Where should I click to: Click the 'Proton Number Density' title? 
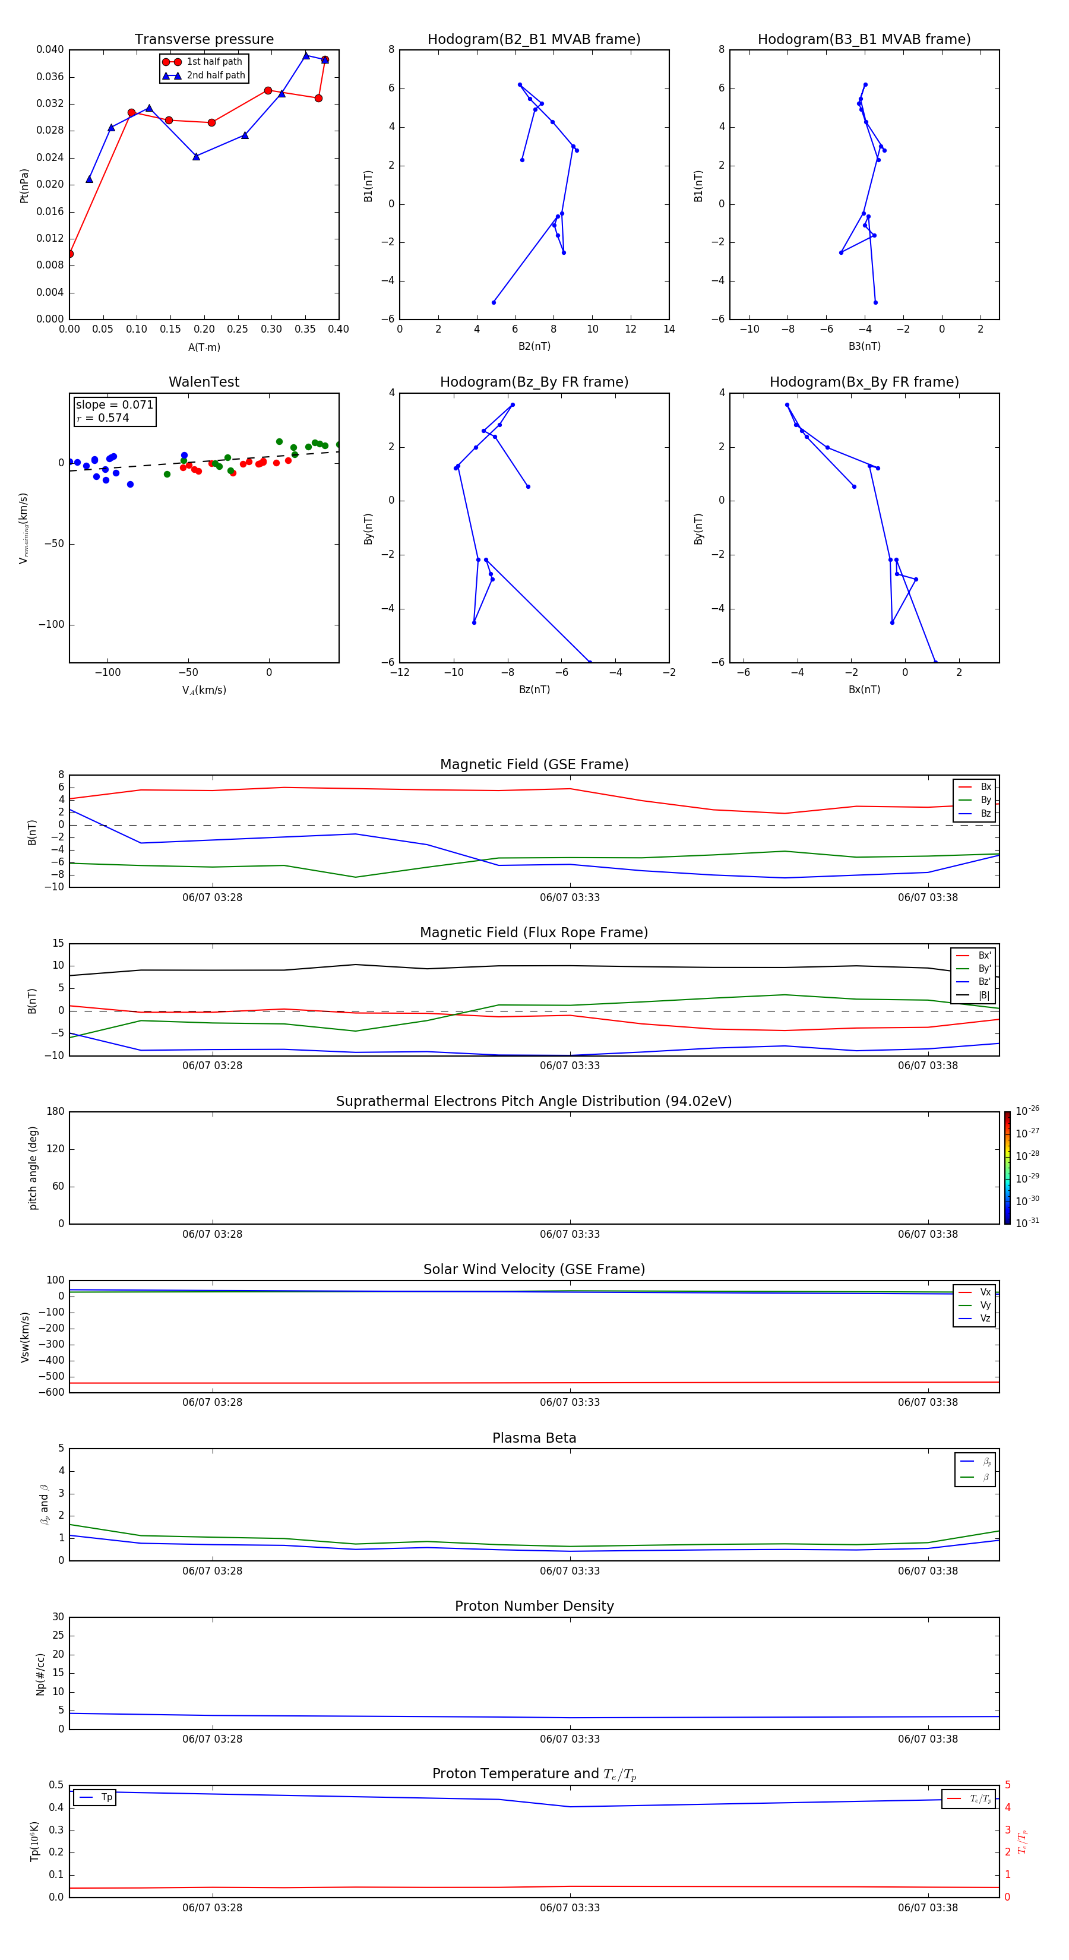point(534,1607)
